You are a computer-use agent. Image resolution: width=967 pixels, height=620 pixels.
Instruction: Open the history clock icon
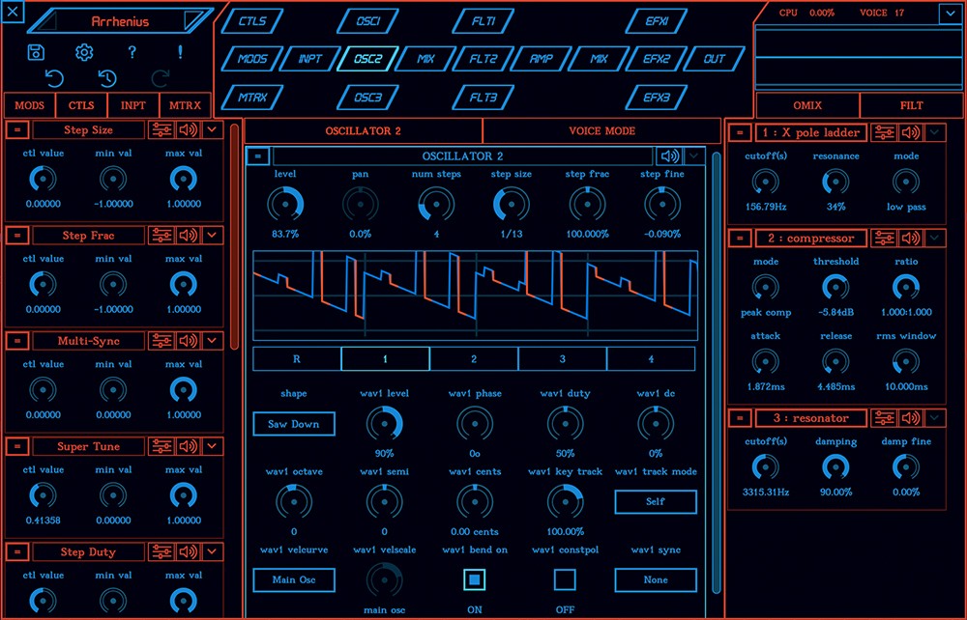(x=107, y=79)
